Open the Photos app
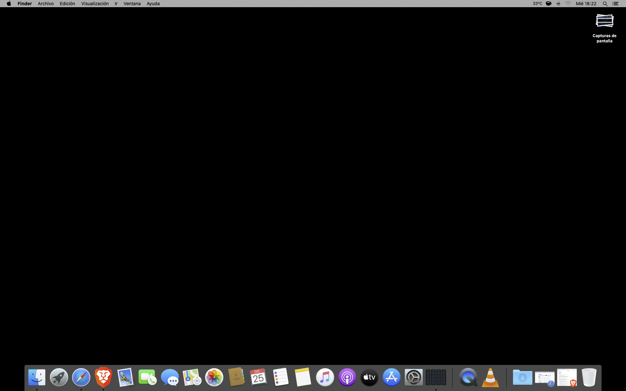This screenshot has height=391, width=626. (214, 377)
